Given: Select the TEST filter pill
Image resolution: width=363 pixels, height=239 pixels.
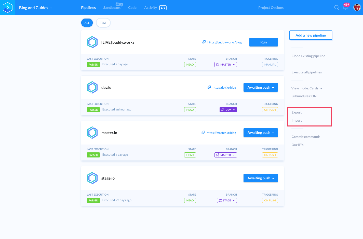Looking at the screenshot, I should pos(103,23).
